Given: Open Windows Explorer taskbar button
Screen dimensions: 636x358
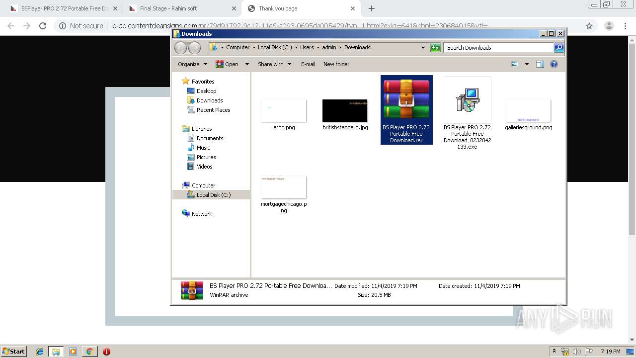Looking at the screenshot, I should click(x=56, y=352).
